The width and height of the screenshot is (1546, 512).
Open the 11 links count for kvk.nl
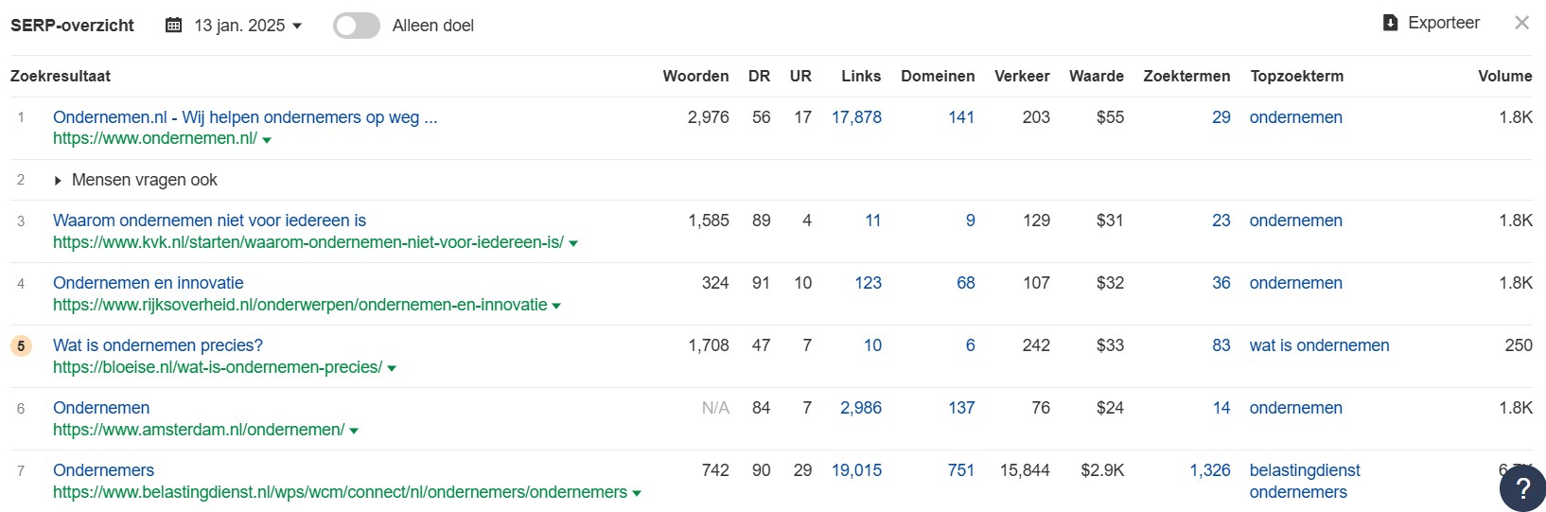[x=873, y=221]
